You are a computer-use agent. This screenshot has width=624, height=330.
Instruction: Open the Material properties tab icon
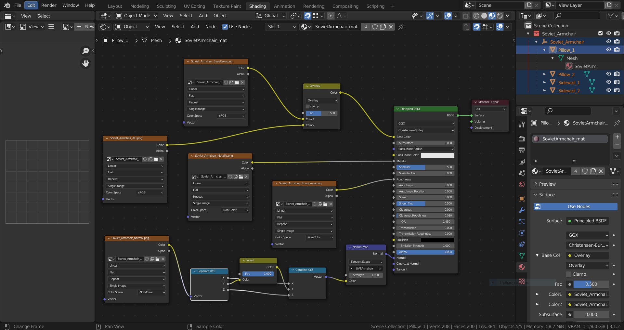coord(522,267)
